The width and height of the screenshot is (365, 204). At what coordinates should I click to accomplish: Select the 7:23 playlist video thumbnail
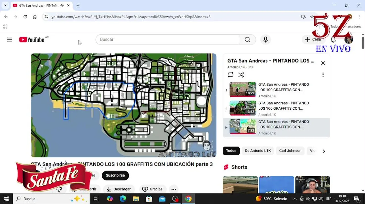243,127
